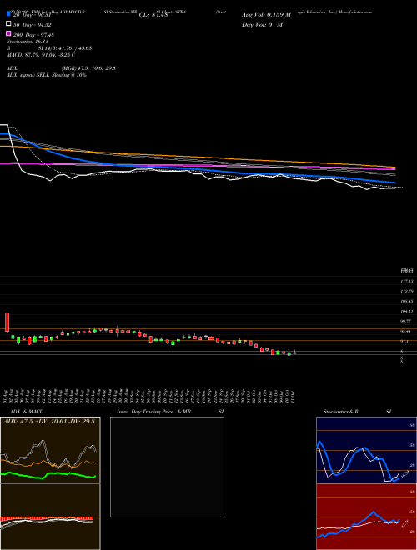Click the 112.79 price axis label

point(407,291)
